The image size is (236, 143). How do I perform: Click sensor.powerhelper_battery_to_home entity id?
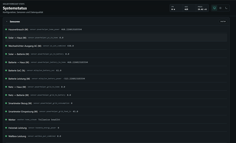(48, 62)
